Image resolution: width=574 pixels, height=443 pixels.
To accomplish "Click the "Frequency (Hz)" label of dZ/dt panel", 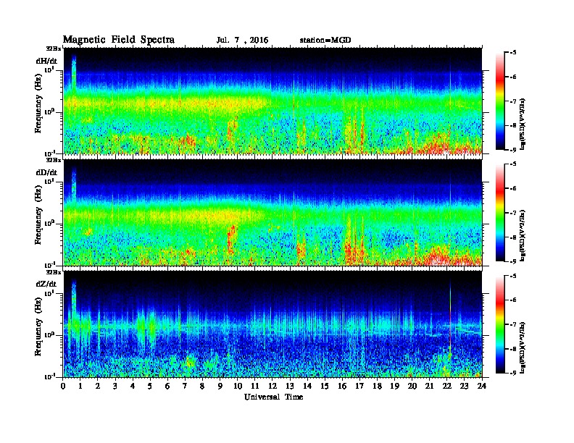I will [x=38, y=326].
